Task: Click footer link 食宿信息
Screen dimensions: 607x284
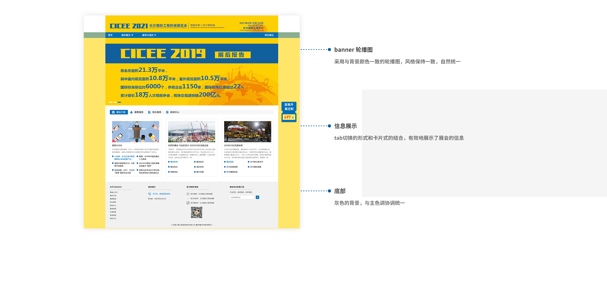Action: pos(113,215)
